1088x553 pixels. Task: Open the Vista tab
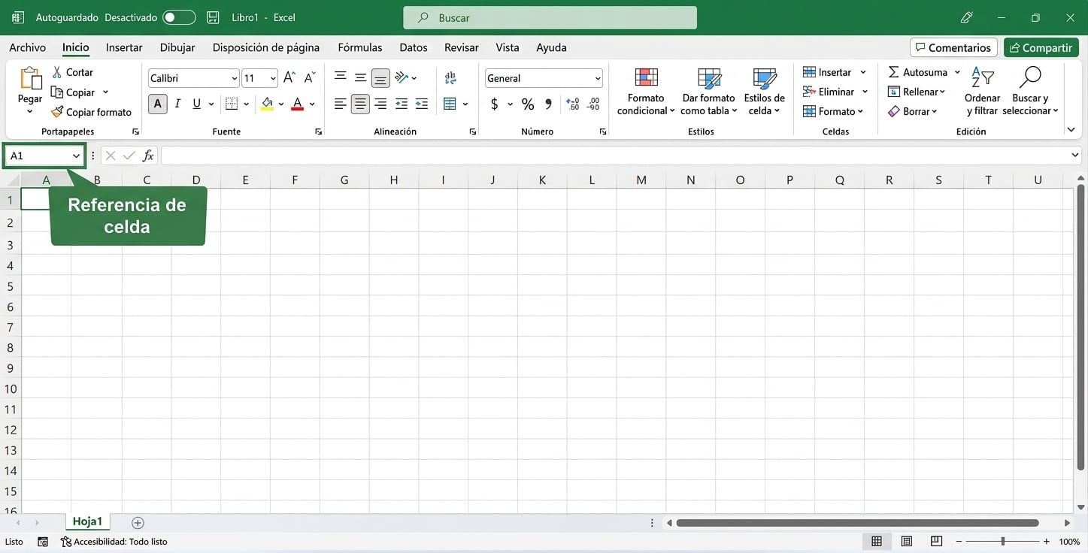click(508, 47)
